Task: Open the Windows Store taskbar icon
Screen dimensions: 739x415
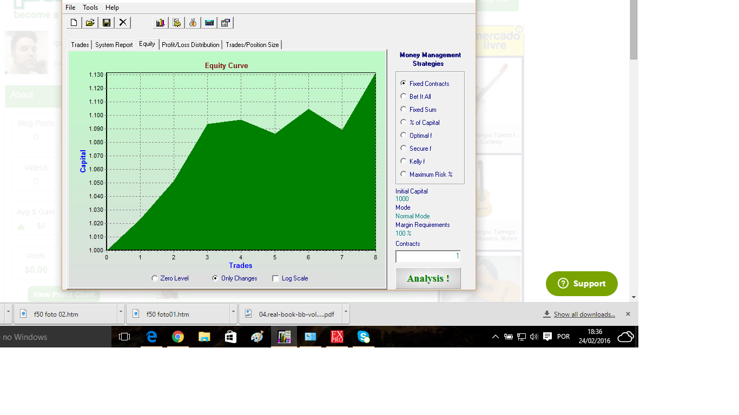Action: pos(230,337)
